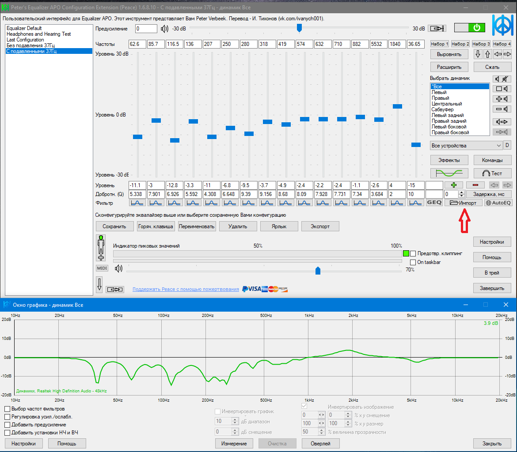
Task: Open the green curve graph window button
Action: click(x=449, y=173)
